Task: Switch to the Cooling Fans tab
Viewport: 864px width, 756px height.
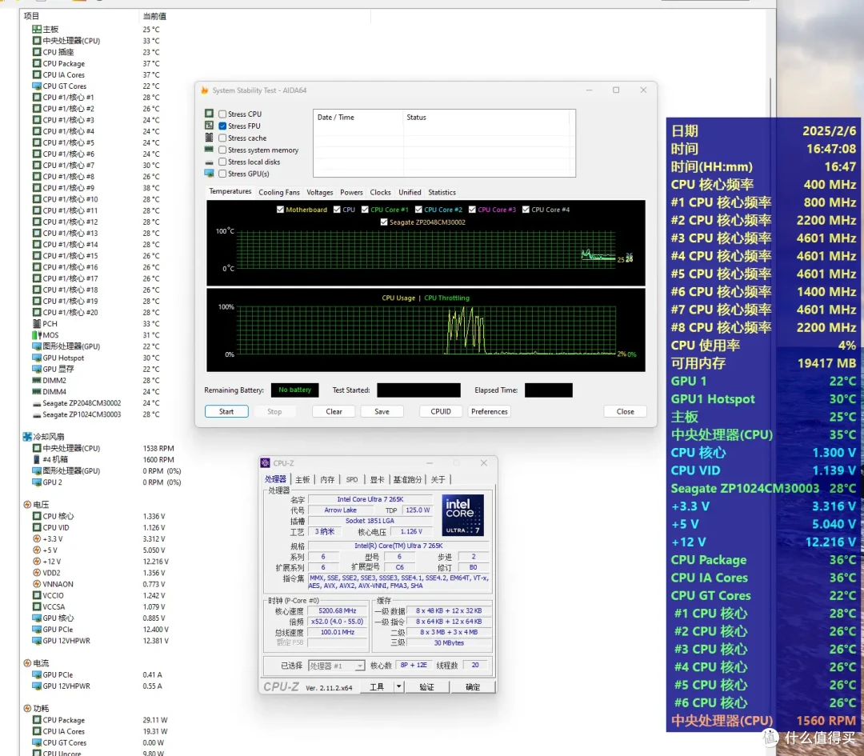Action: point(279,192)
